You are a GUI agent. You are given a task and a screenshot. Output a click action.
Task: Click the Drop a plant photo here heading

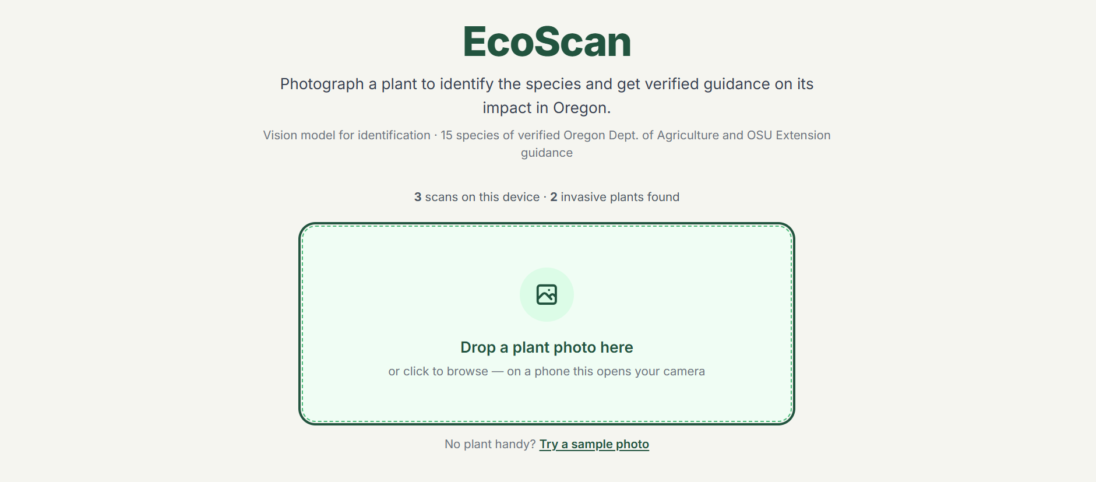(547, 347)
